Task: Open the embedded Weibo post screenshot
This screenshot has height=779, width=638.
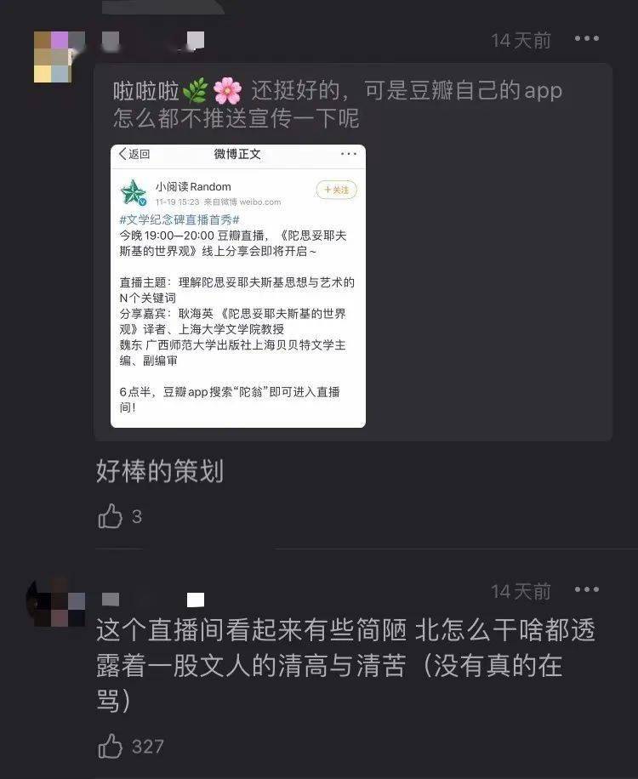Action: (238, 286)
